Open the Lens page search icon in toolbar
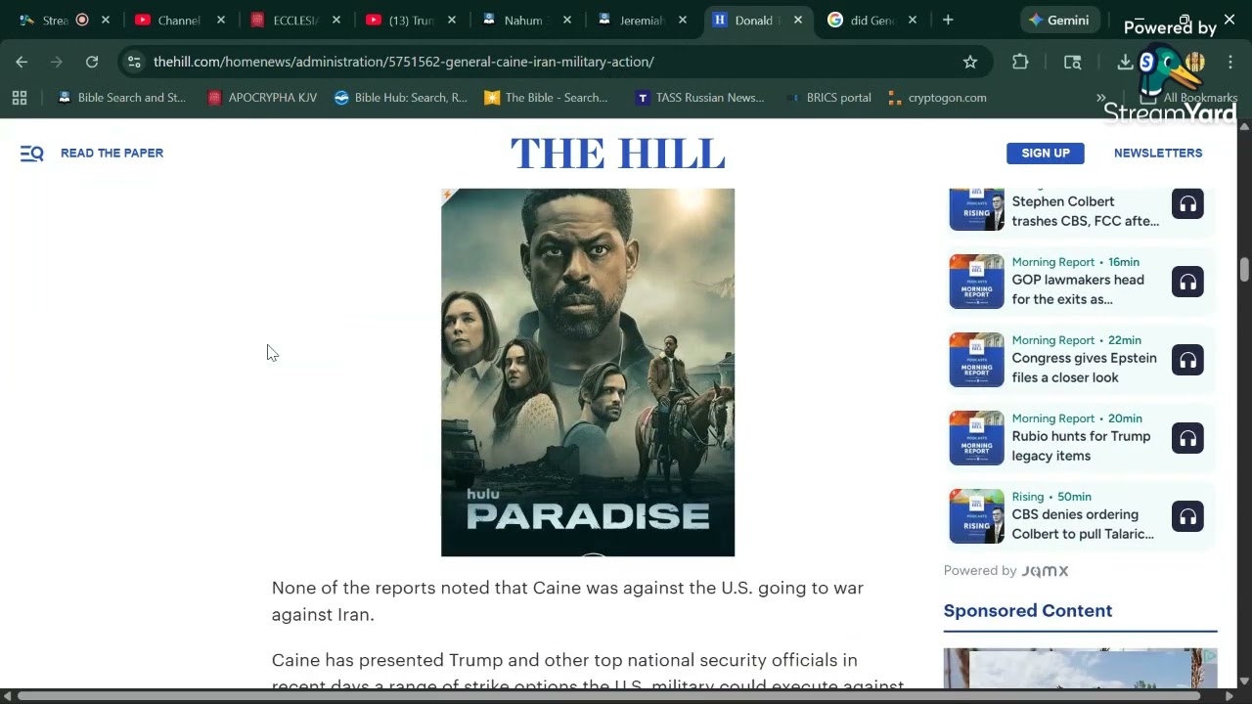 click(x=1073, y=62)
